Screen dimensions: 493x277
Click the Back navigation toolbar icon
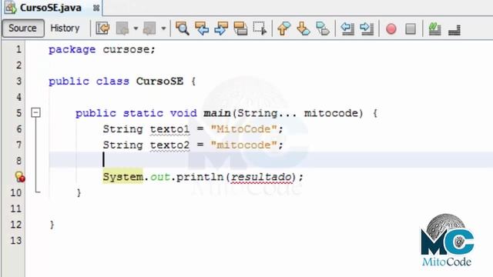click(x=122, y=28)
